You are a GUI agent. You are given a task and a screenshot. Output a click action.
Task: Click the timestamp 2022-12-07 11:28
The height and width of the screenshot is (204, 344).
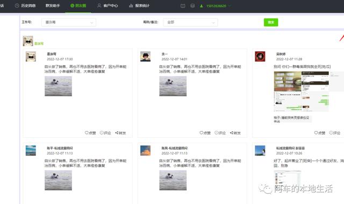coord(289,59)
